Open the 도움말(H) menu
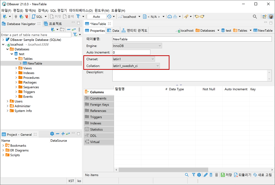 [x=118, y=11]
